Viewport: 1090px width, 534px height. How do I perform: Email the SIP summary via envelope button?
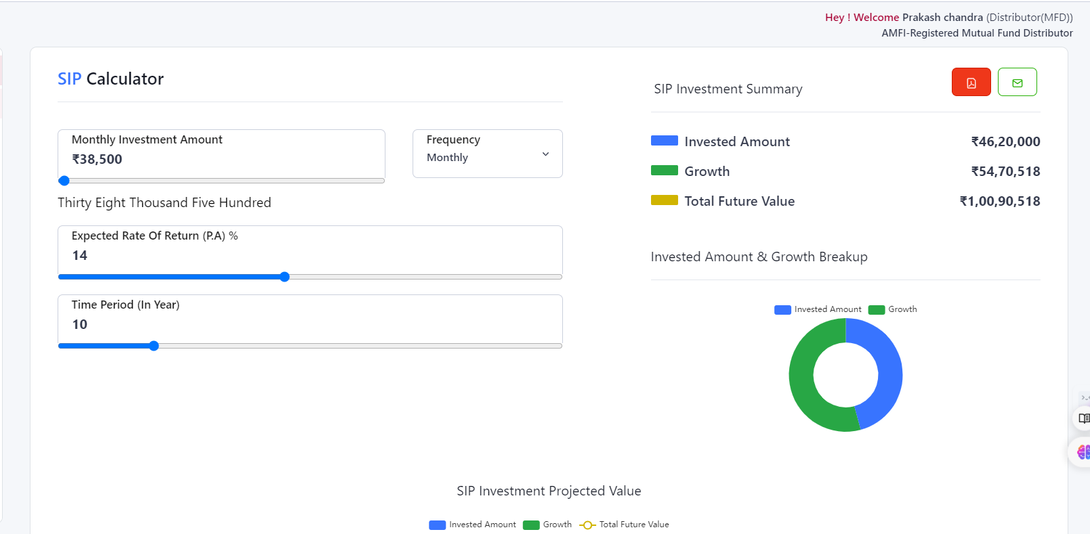tap(1017, 83)
